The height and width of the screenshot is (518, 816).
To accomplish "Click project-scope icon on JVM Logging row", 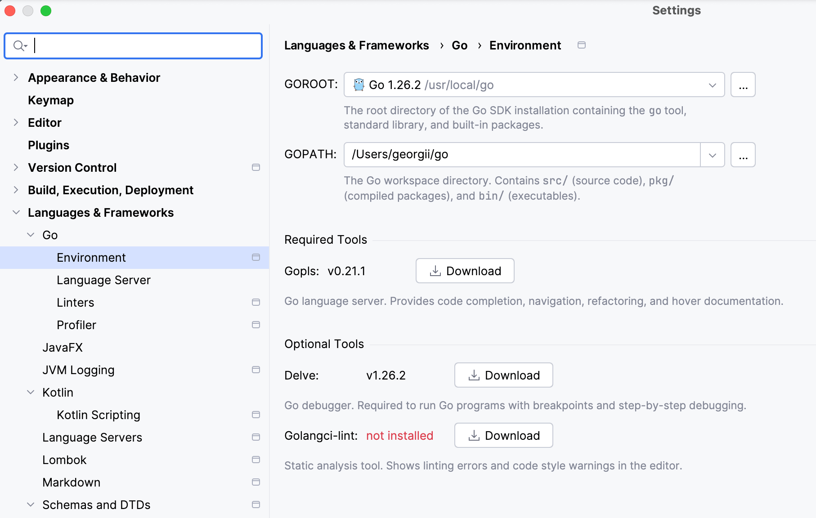I will click(256, 370).
